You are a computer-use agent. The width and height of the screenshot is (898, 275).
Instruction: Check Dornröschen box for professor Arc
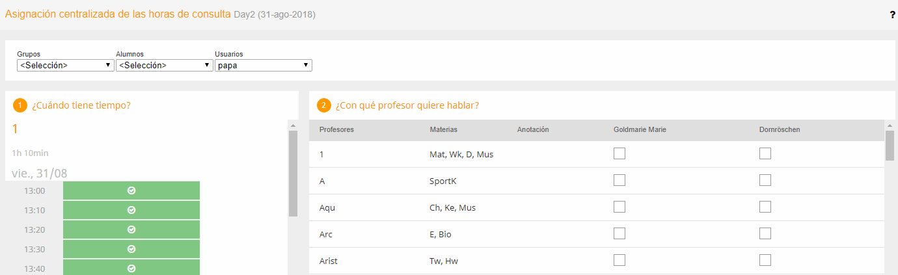(765, 233)
